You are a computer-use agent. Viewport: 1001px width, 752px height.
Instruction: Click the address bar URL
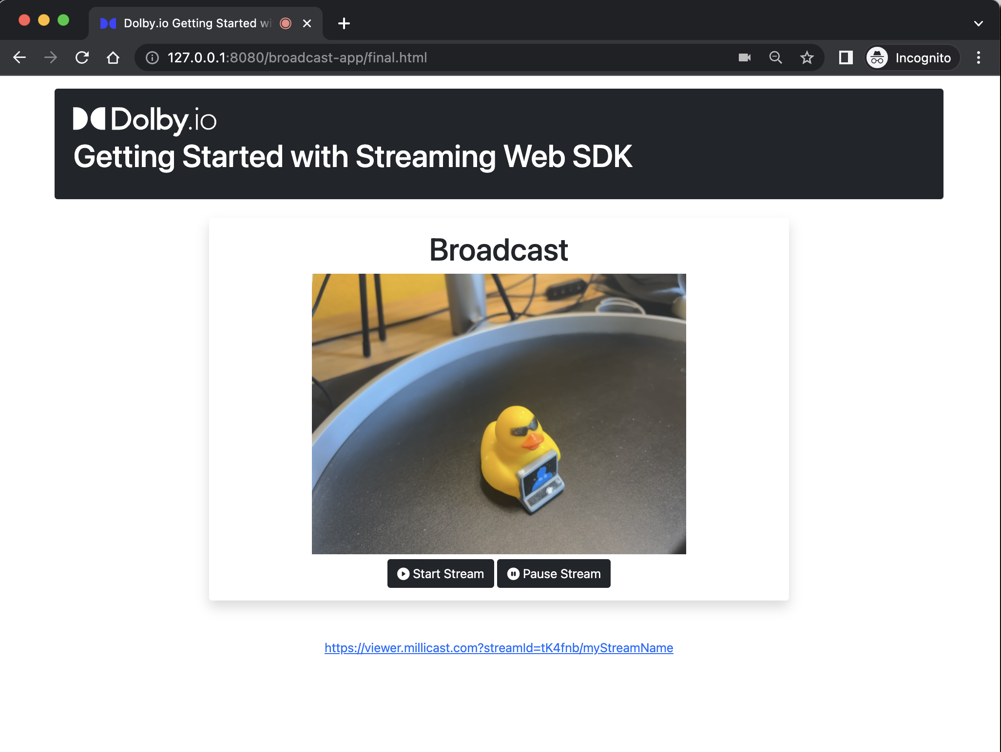click(297, 57)
